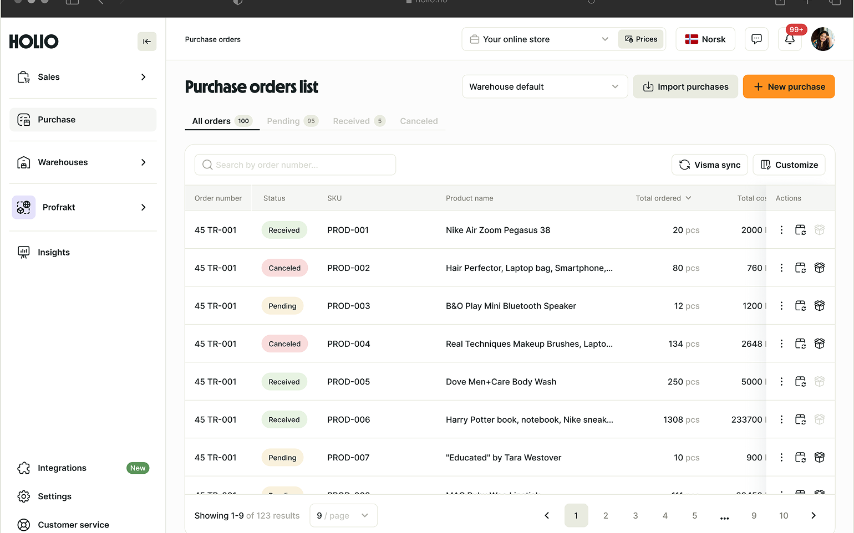
Task: Switch language via Norsk flag button
Action: click(705, 39)
